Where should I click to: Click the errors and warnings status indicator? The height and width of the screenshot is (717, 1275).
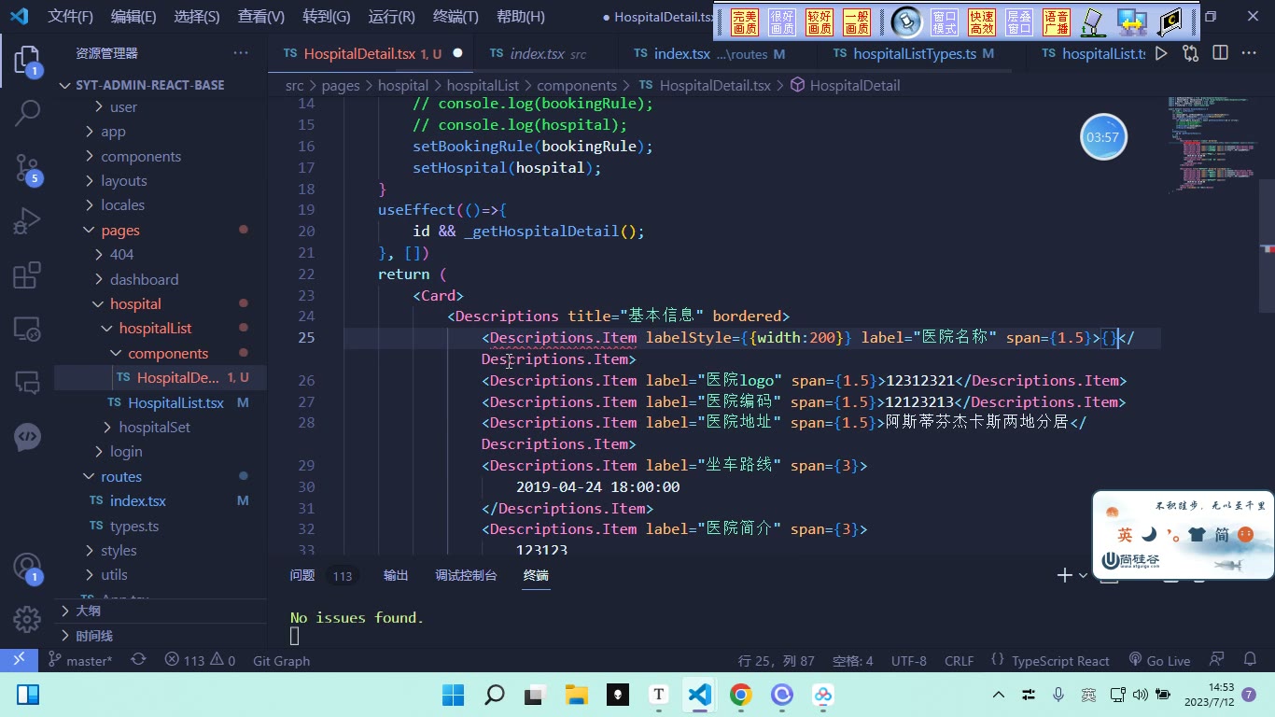[x=200, y=660]
